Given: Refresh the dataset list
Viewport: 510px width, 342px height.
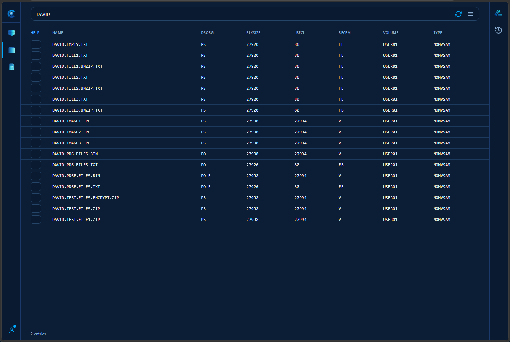Looking at the screenshot, I should pyautogui.click(x=458, y=14).
